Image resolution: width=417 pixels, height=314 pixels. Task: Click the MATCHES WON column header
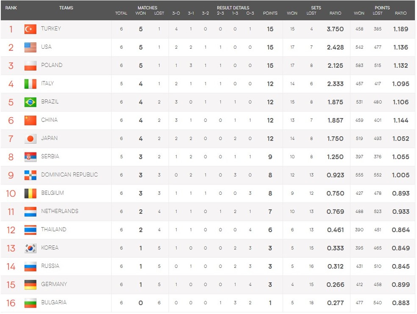140,13
